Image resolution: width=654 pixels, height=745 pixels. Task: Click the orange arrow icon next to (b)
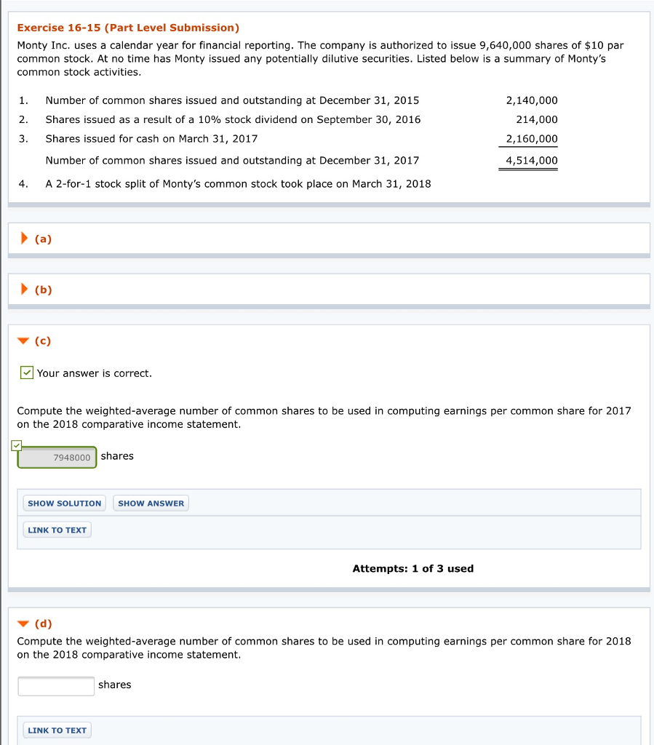coord(25,290)
